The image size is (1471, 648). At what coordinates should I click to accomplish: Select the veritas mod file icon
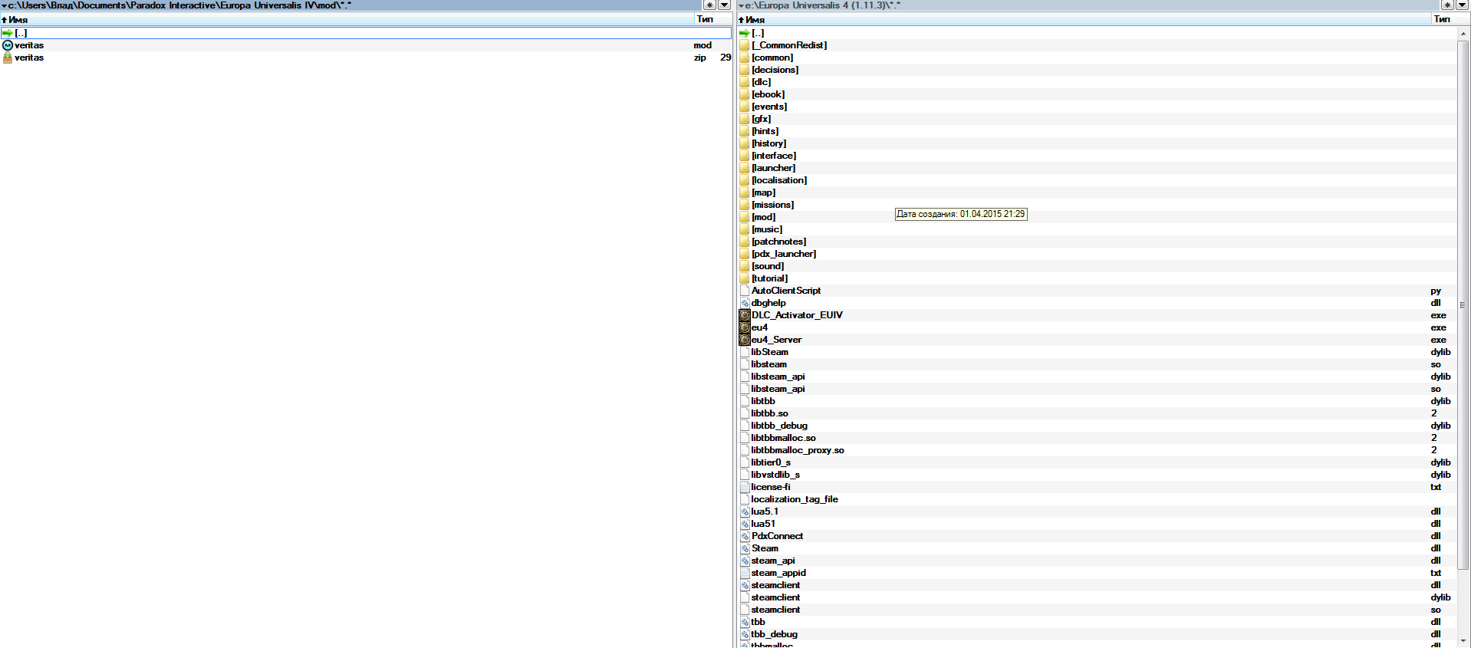(8, 45)
